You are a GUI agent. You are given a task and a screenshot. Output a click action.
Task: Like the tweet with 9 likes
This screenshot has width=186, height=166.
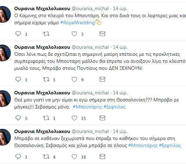point(74,79)
